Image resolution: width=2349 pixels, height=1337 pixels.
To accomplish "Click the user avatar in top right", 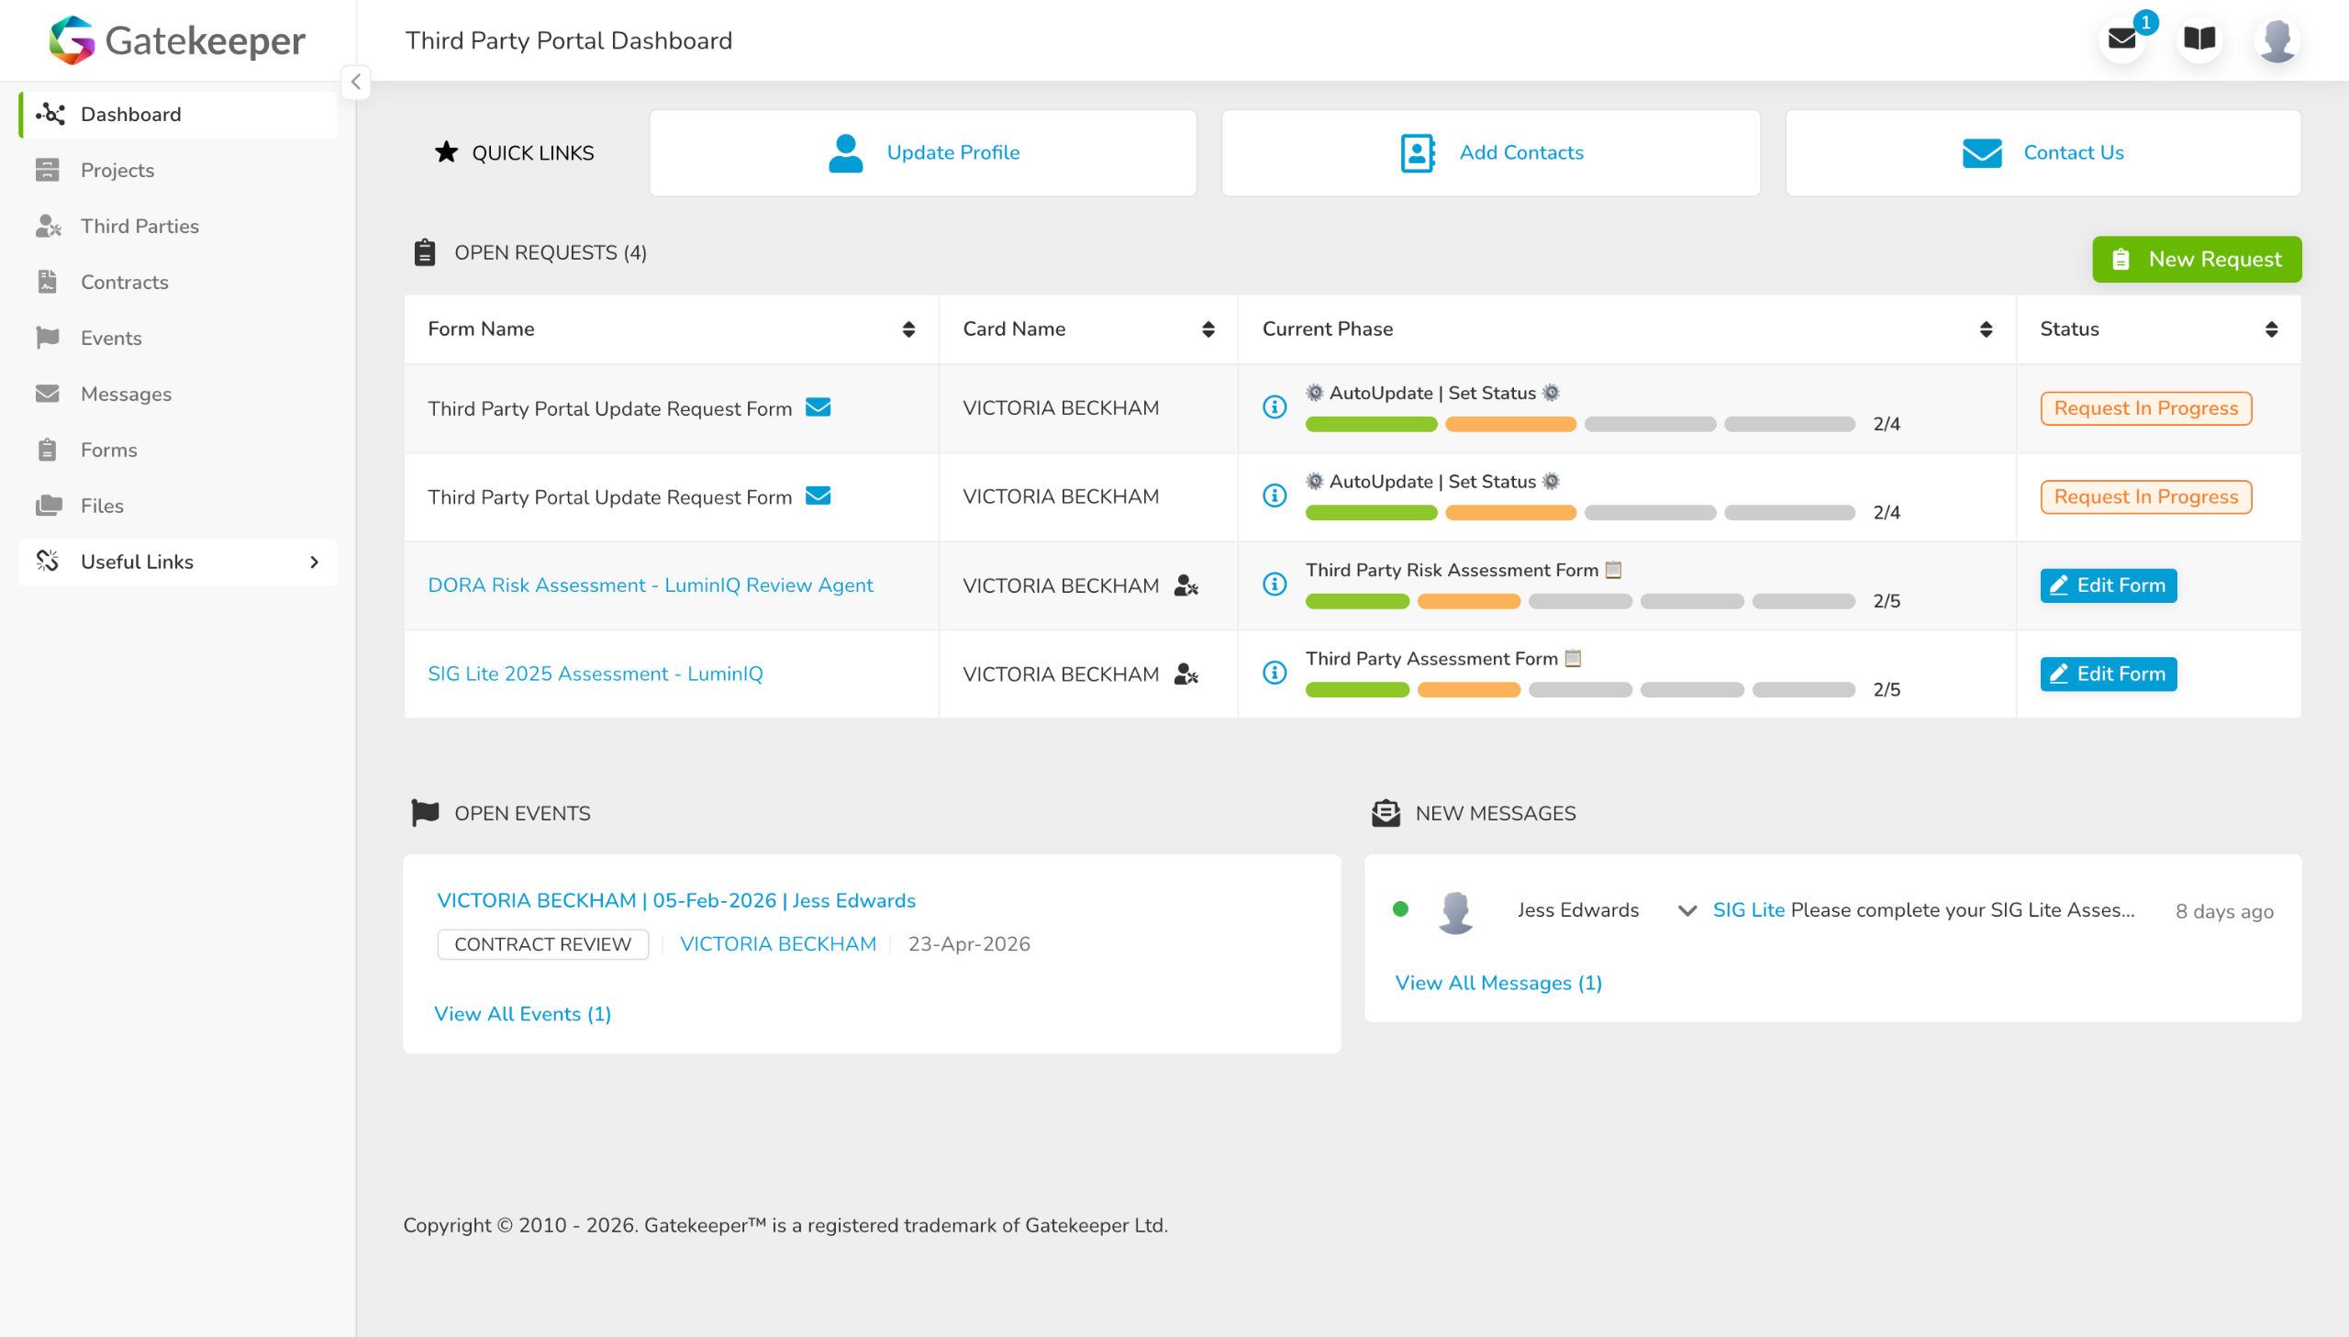I will (2277, 39).
